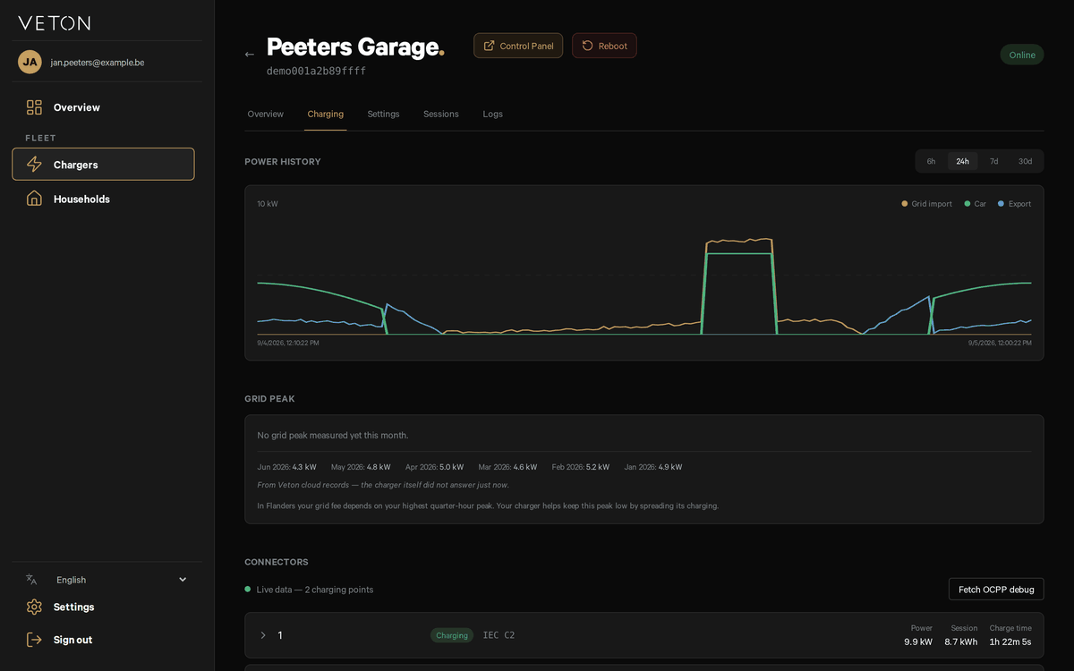Click the Chargers lightning bolt icon
The width and height of the screenshot is (1074, 671).
(x=34, y=165)
